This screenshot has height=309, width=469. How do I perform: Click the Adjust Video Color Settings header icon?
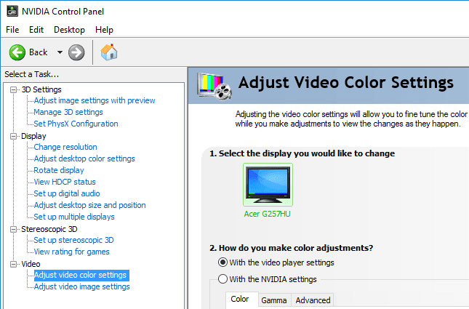(215, 87)
